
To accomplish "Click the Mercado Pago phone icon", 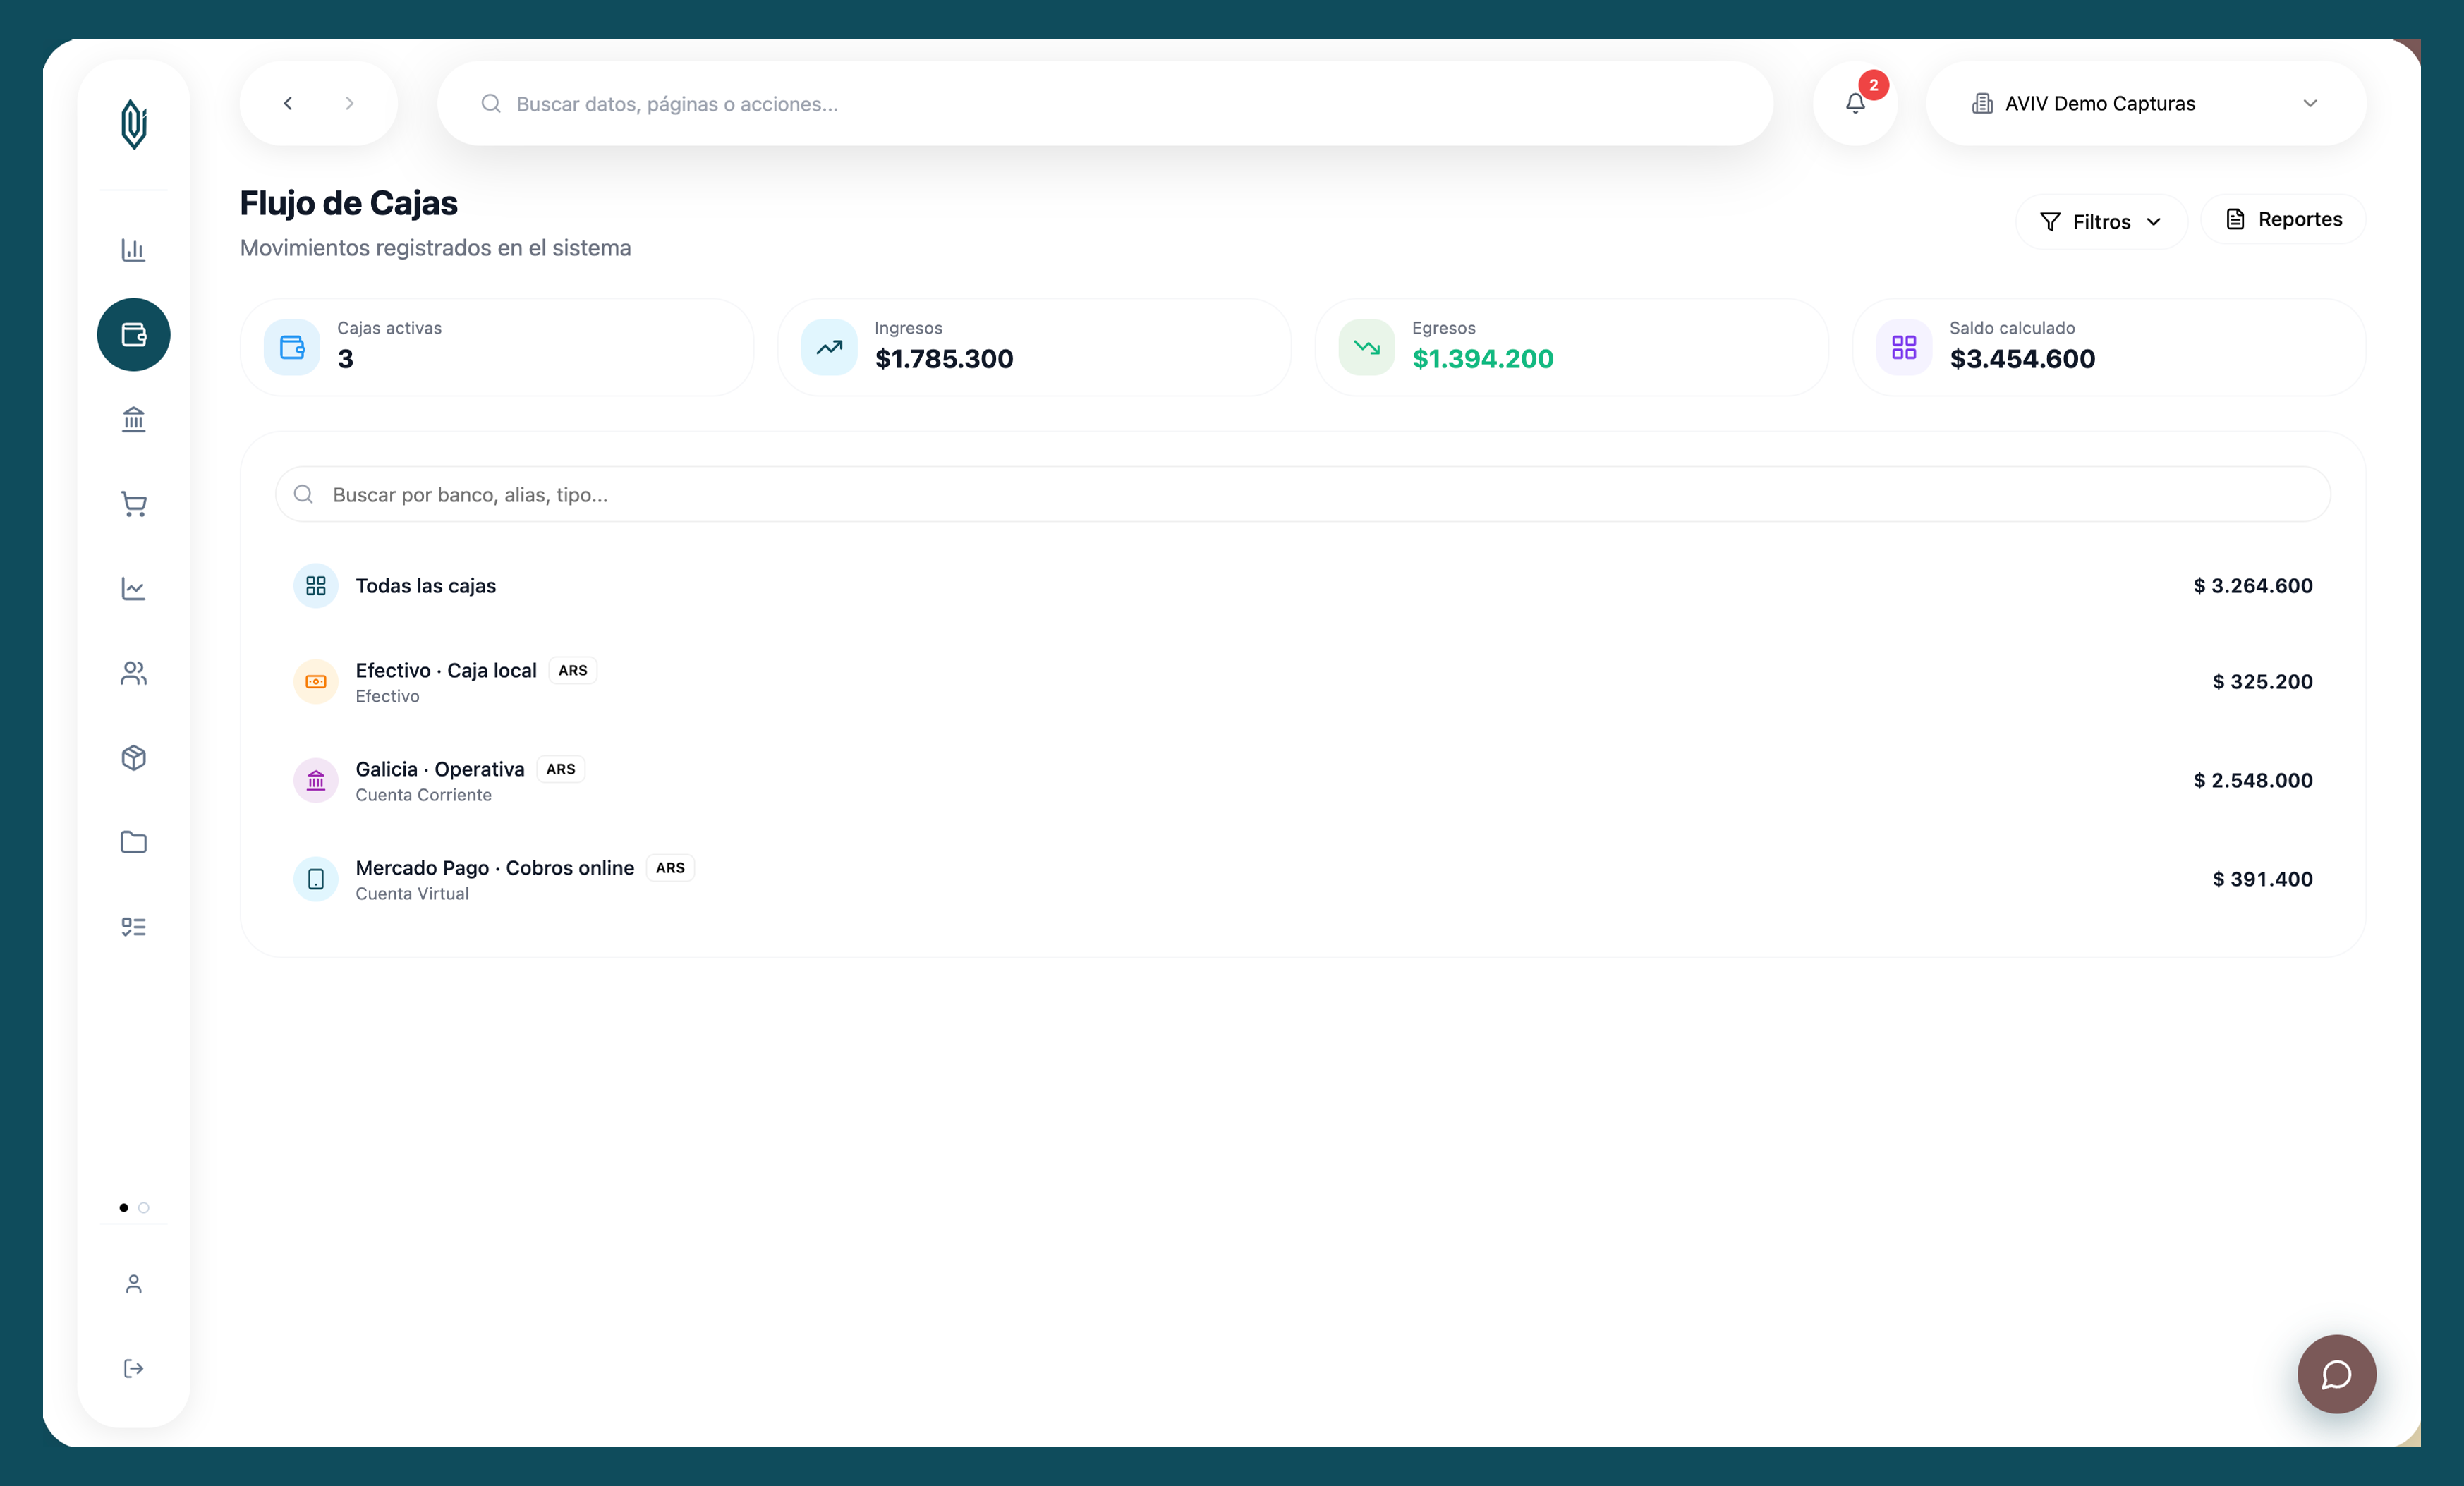I will 316,879.
